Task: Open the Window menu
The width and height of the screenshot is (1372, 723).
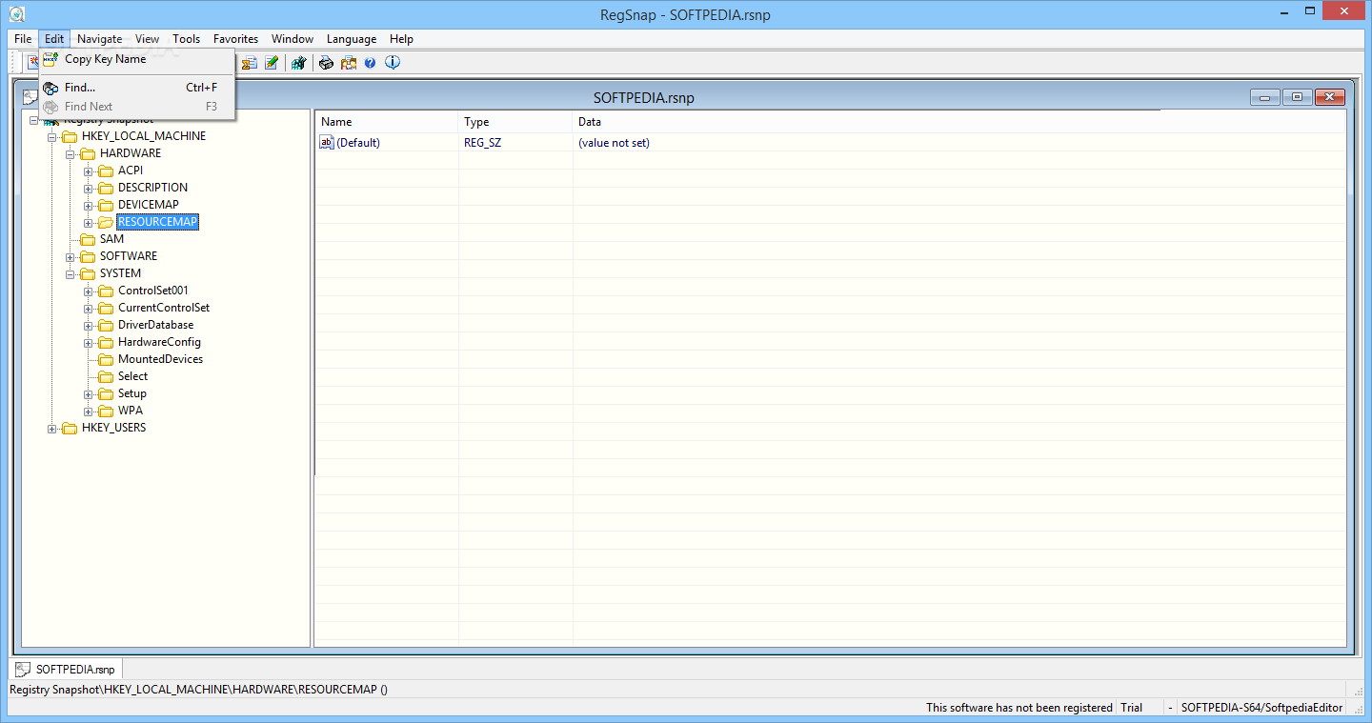Action: tap(293, 39)
